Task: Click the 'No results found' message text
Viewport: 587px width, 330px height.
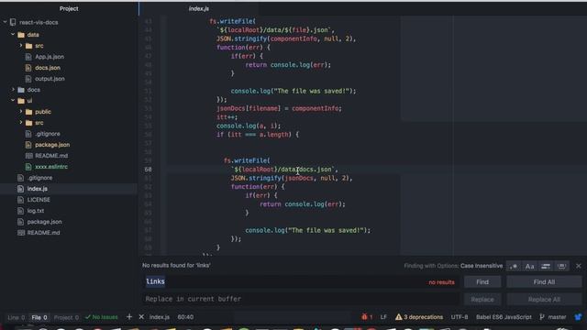Action: tap(176, 265)
